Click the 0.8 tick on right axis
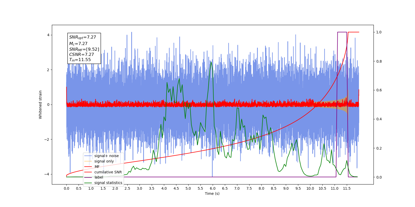415x207 pixels. coord(379,61)
